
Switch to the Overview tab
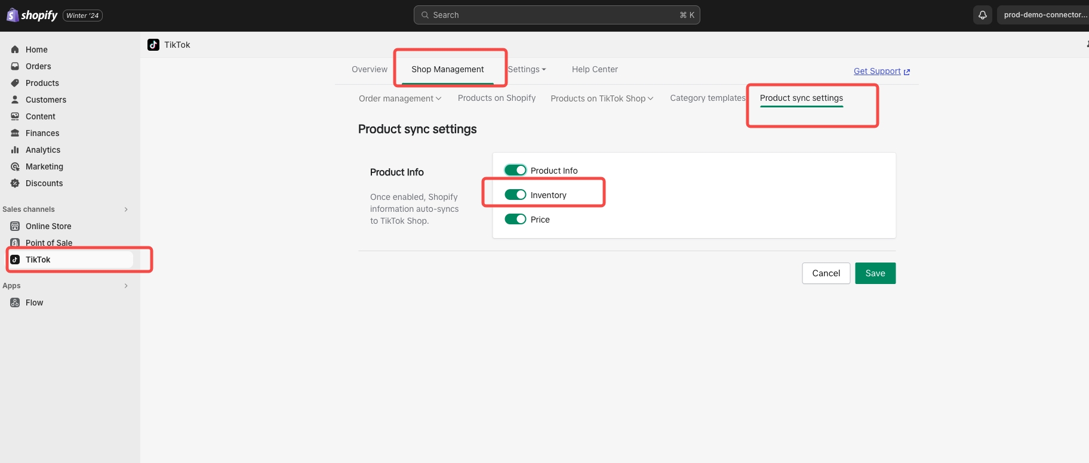pyautogui.click(x=369, y=69)
